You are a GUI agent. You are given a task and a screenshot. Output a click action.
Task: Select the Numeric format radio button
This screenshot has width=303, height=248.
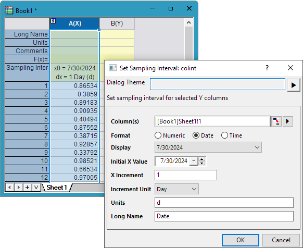[158, 135]
